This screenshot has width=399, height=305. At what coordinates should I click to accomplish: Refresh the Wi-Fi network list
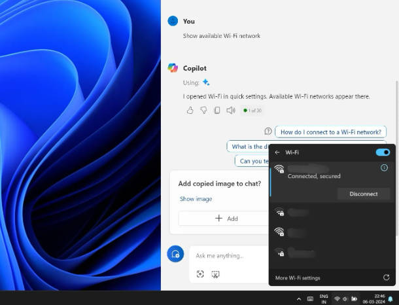pyautogui.click(x=387, y=278)
